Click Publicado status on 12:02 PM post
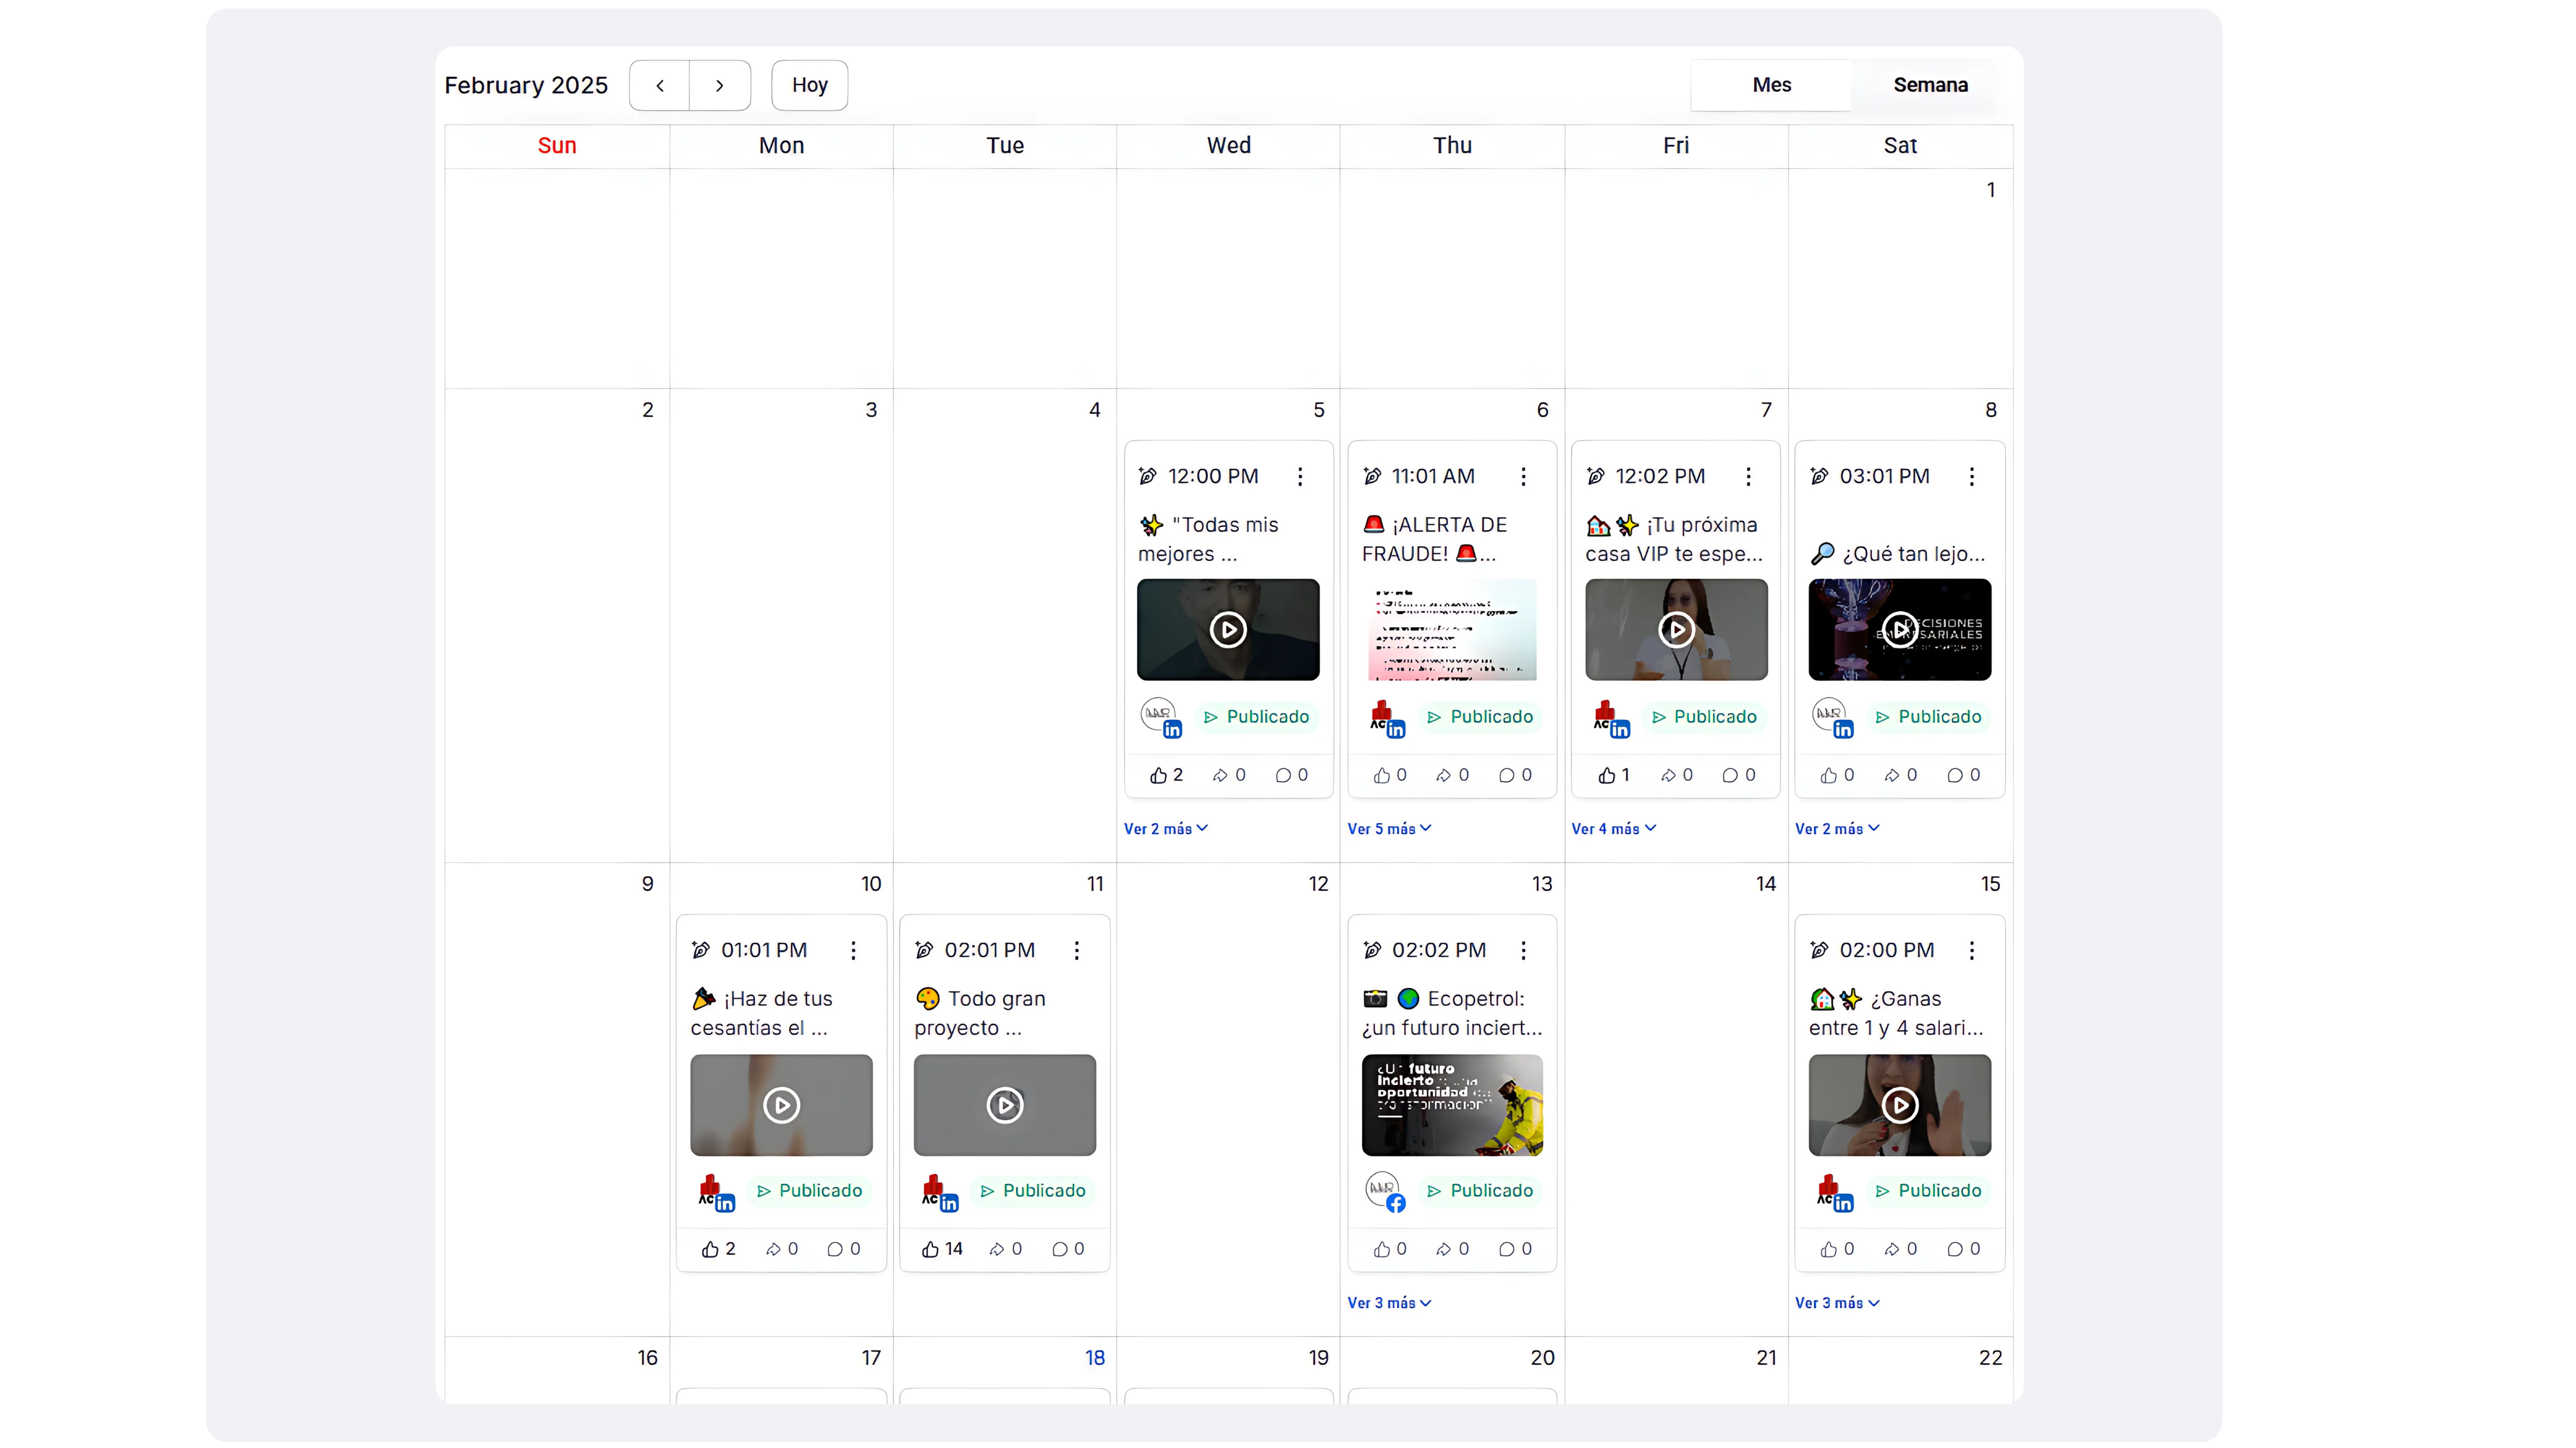The image size is (2576, 1448). click(x=1704, y=716)
